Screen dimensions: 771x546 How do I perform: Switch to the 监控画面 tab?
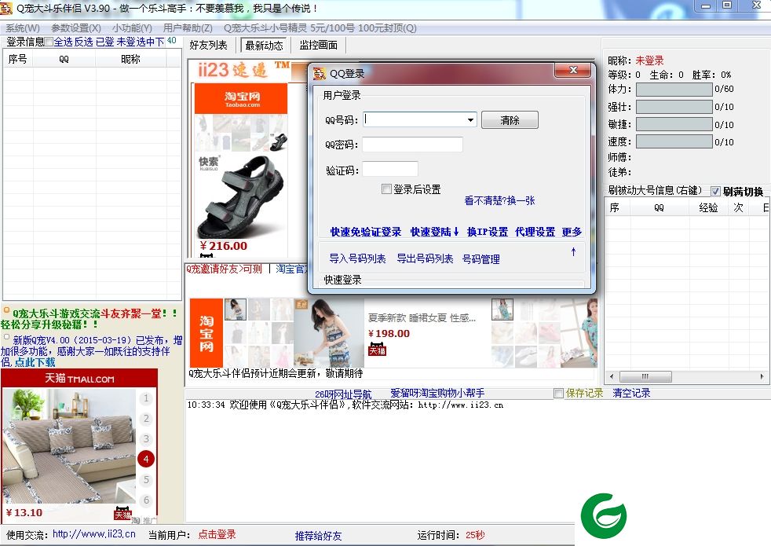[319, 46]
